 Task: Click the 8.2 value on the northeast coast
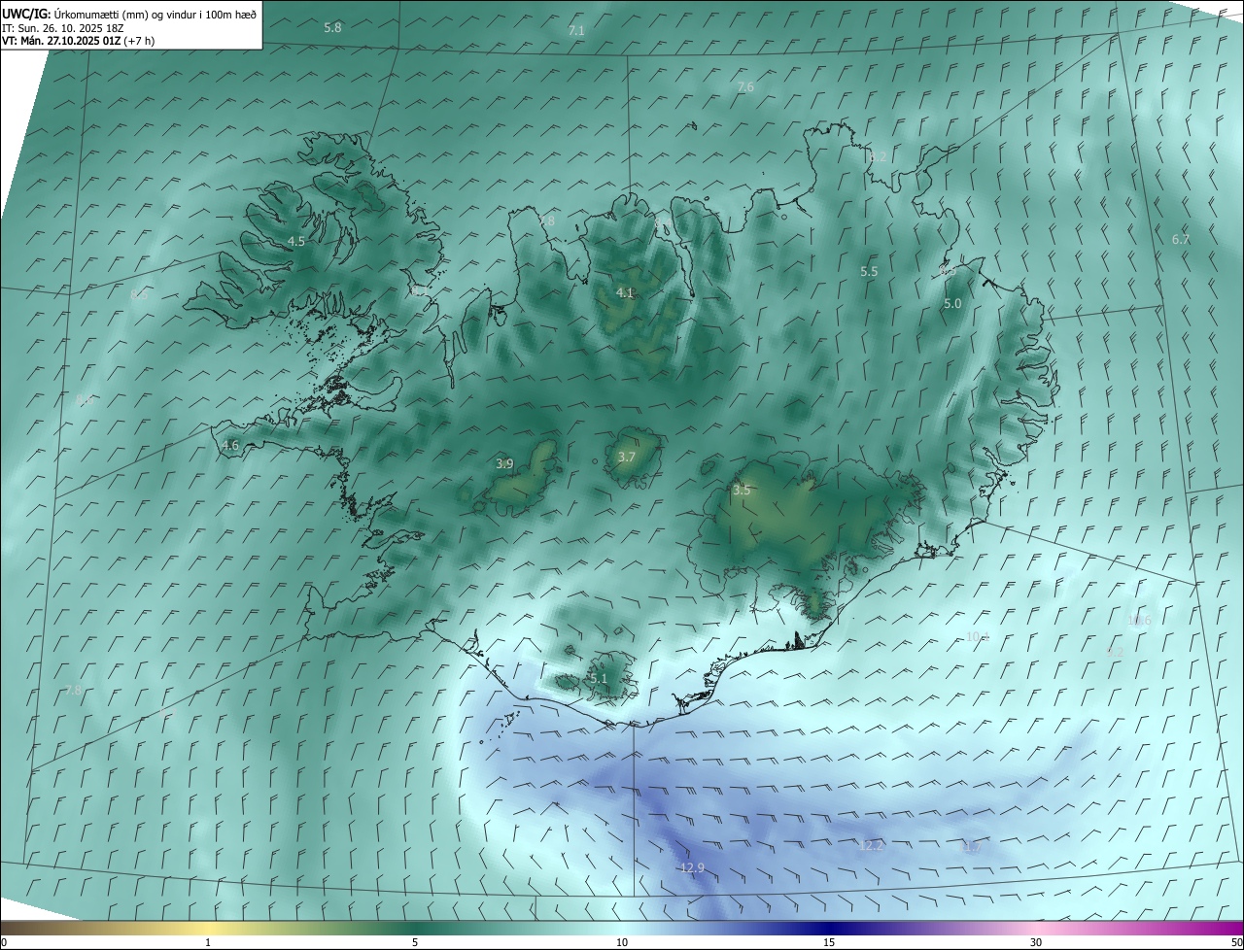click(878, 156)
